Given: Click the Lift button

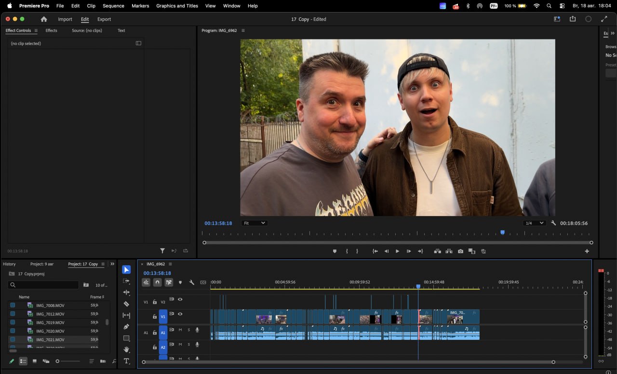Looking at the screenshot, I should (437, 251).
